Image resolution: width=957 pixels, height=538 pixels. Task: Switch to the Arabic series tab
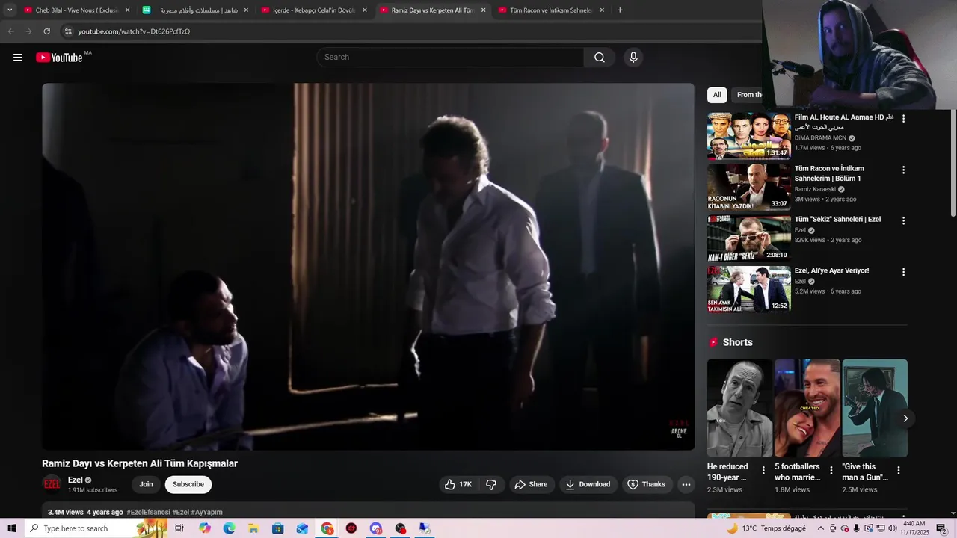tap(196, 10)
